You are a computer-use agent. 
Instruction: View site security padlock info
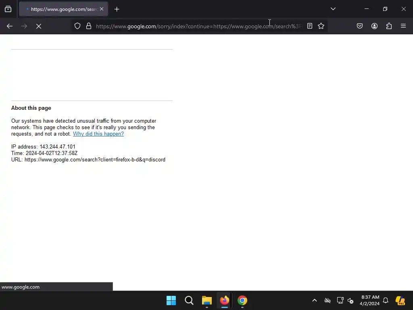(x=89, y=26)
